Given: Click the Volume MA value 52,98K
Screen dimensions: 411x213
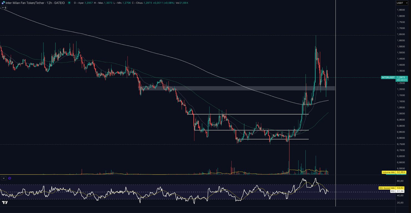Looking at the screenshot, I should click(401, 172).
